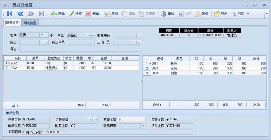
Task: Switch to the 列表信息 tab
Action: [x=30, y=23]
